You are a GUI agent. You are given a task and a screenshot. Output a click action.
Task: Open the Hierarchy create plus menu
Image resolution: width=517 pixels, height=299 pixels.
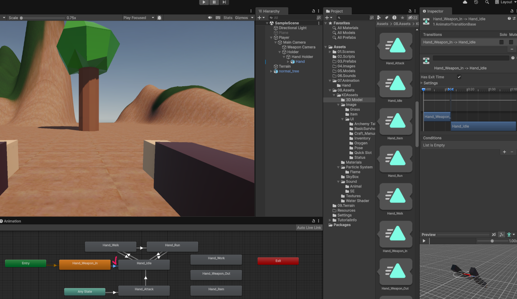pyautogui.click(x=261, y=18)
